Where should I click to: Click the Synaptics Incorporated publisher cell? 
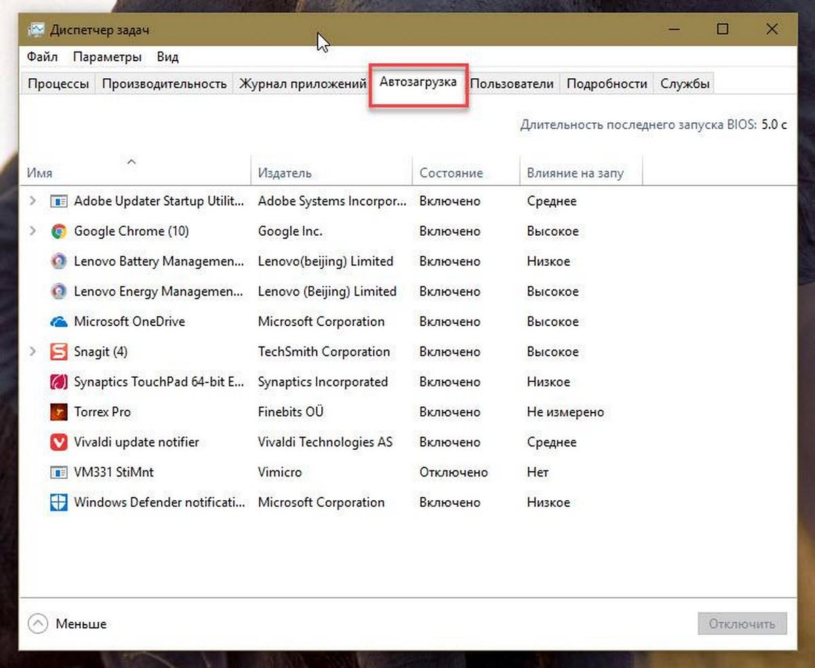tap(323, 382)
